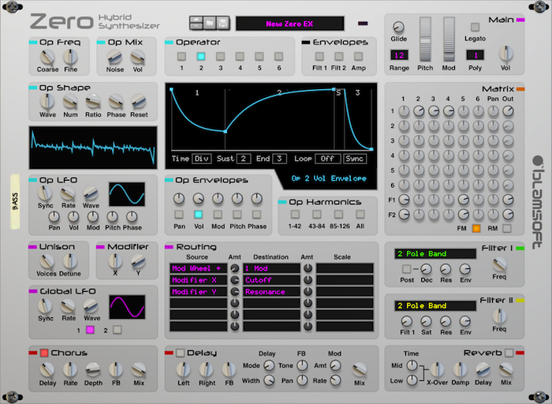Click the envelope Sync button
Viewport: 552px width, 404px height.
355,159
